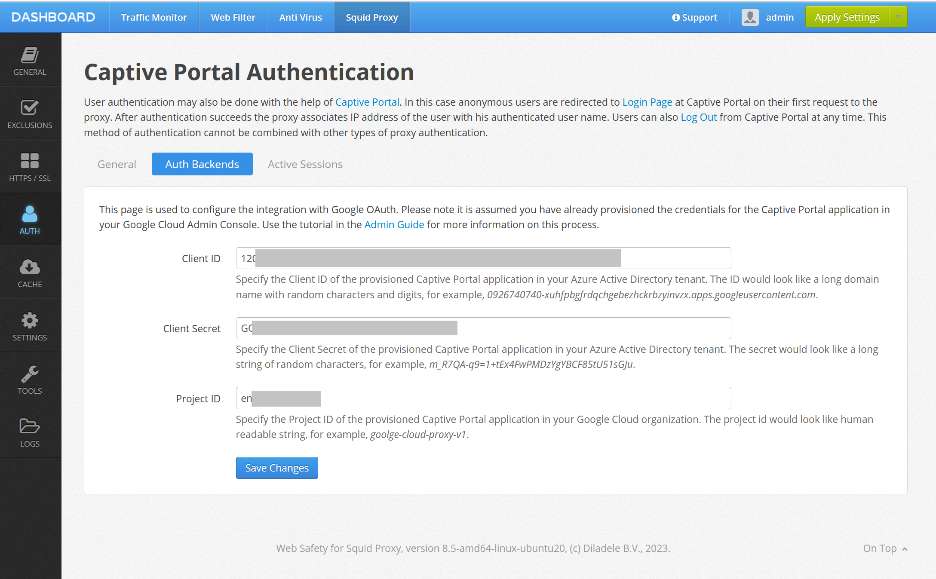Switch to Traffic Monitor tab
Viewport: 936px width, 579px height.
pyautogui.click(x=154, y=17)
